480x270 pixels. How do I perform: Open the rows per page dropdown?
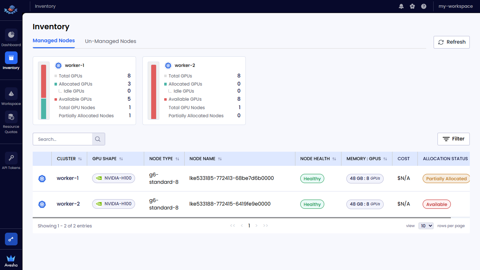click(425, 226)
